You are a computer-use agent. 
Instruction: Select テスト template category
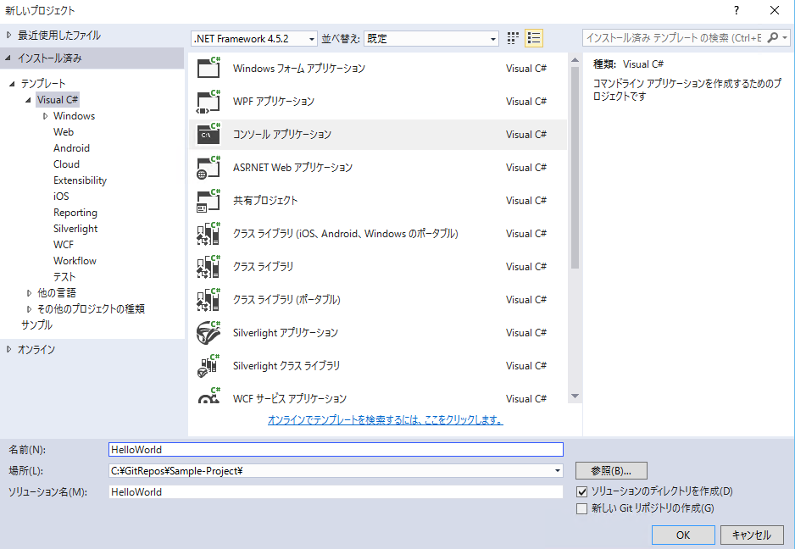pyautogui.click(x=64, y=277)
